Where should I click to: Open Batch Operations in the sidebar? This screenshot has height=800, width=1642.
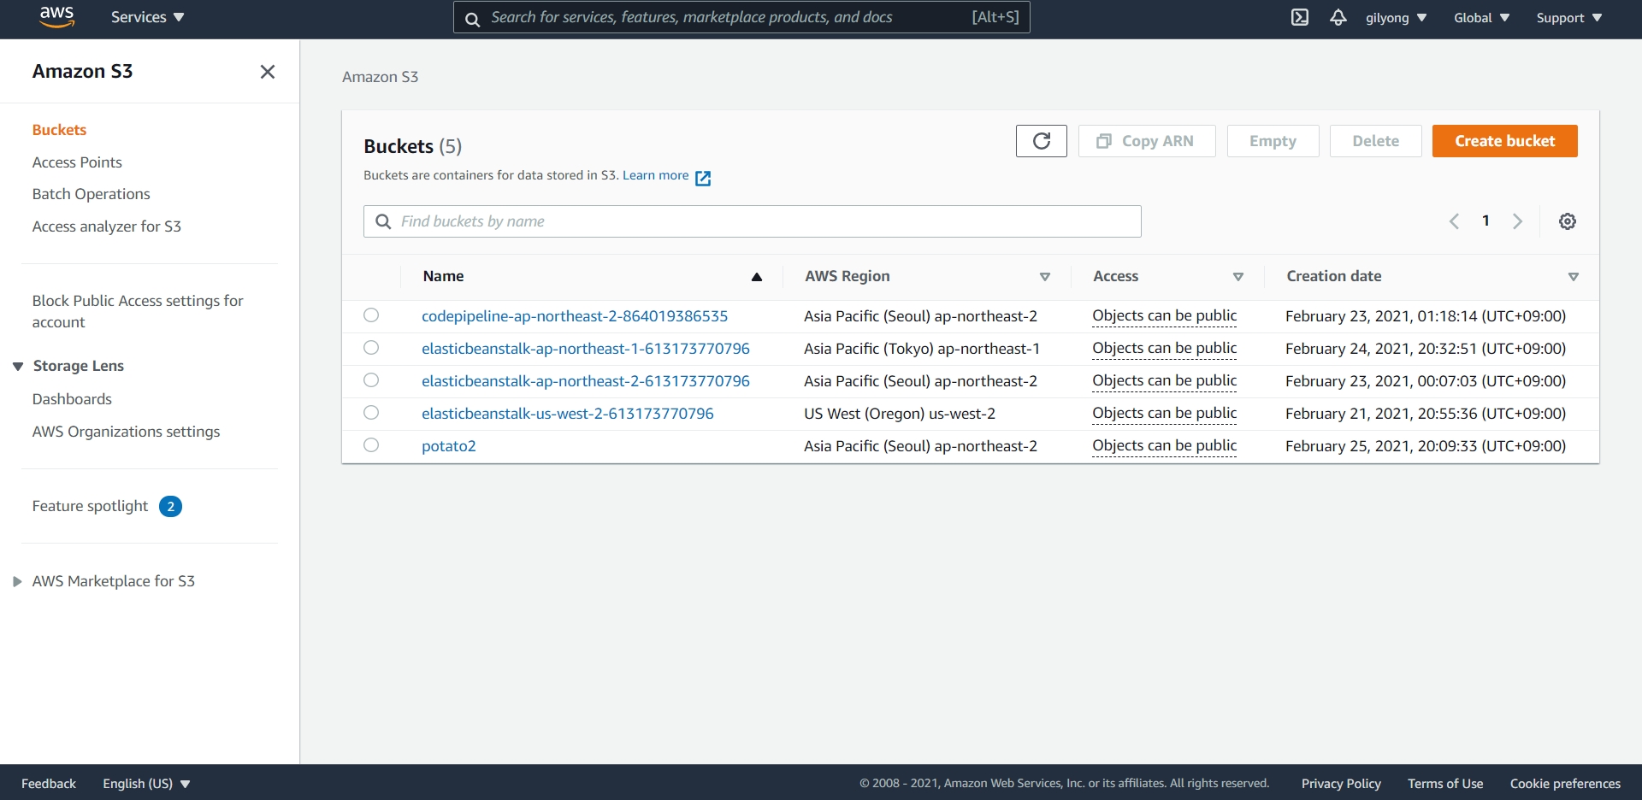91,194
